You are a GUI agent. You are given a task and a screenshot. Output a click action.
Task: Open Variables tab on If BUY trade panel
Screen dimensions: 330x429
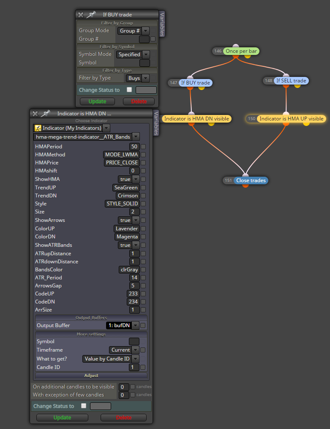coord(162,25)
